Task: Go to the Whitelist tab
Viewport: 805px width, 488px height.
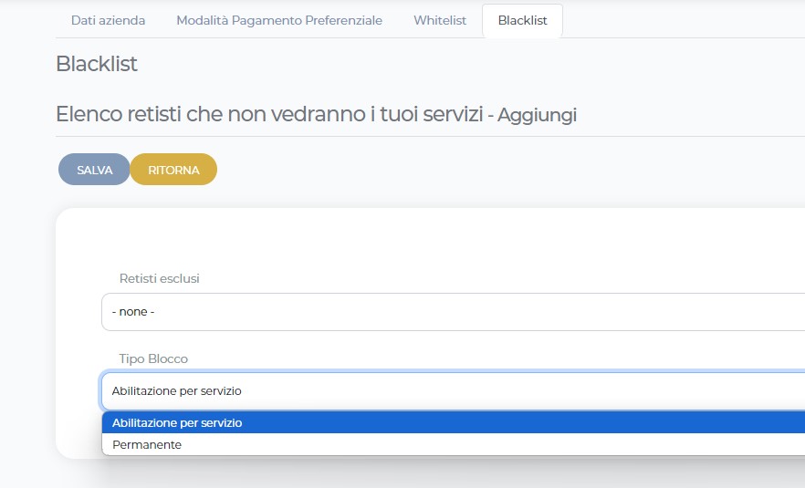Action: click(439, 20)
